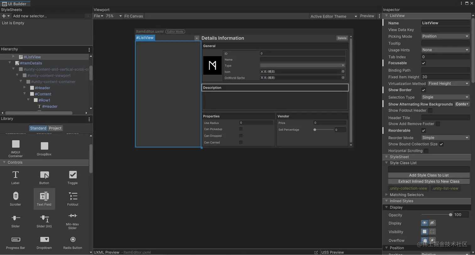Pick the Button control in Library
The width and height of the screenshot is (475, 255).
pos(44,177)
